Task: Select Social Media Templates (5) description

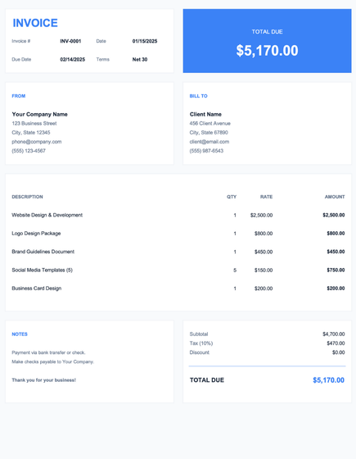Action: point(42,270)
